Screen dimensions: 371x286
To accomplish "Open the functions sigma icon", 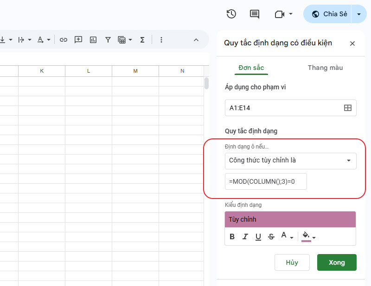I will 142,40.
